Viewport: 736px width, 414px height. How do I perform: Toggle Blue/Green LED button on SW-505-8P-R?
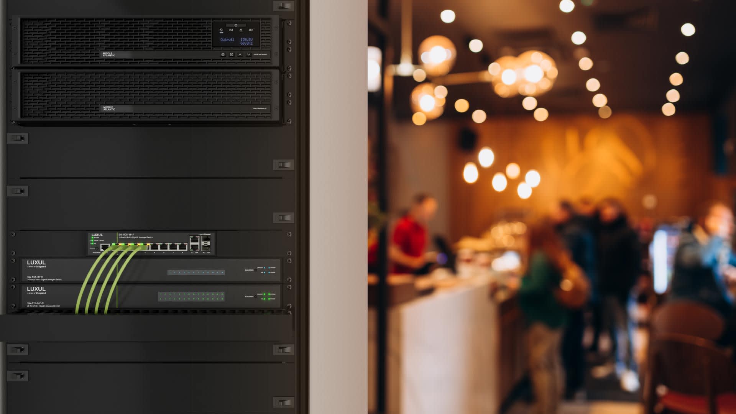coord(256,270)
